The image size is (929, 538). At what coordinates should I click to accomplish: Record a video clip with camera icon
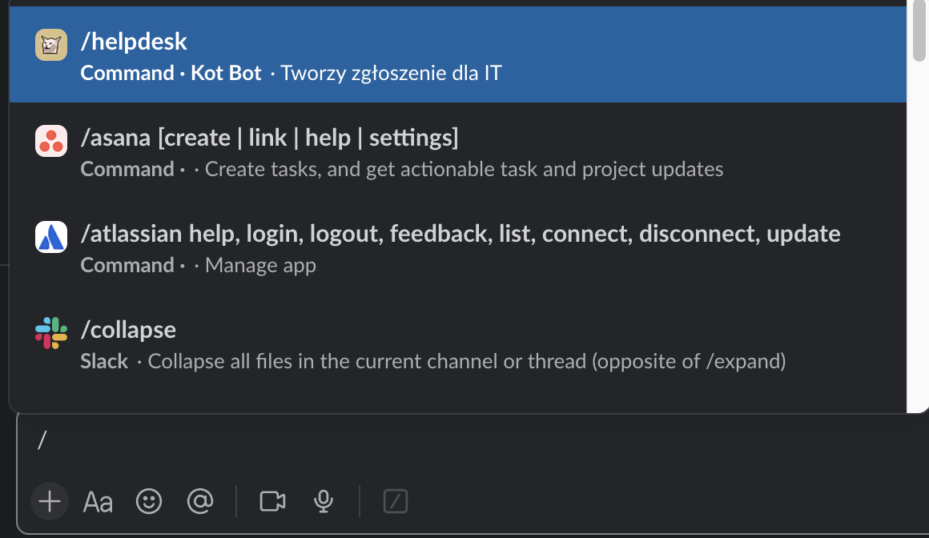272,501
